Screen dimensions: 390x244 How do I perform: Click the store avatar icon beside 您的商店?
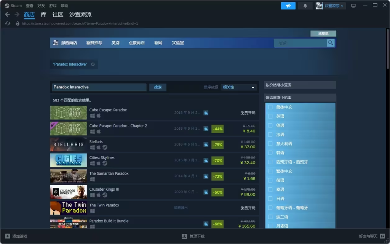pos(56,43)
